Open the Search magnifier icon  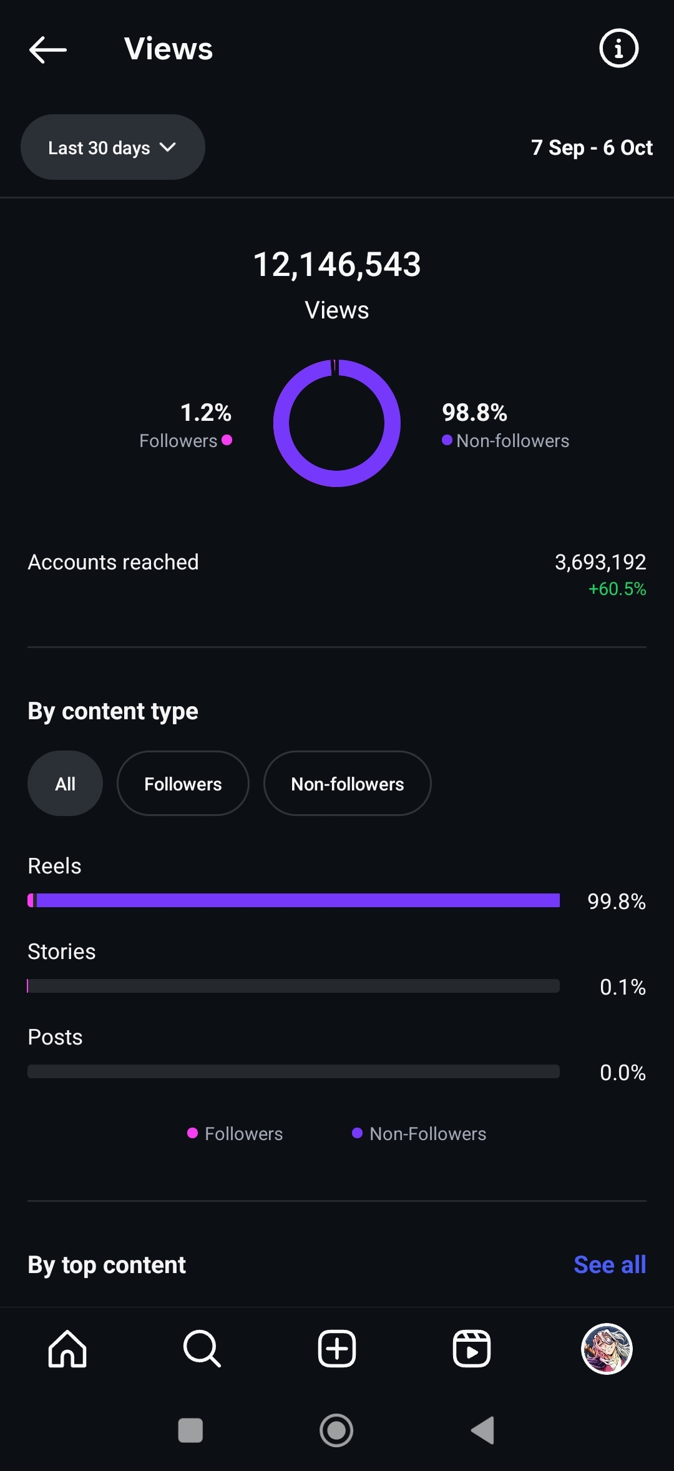click(202, 1349)
